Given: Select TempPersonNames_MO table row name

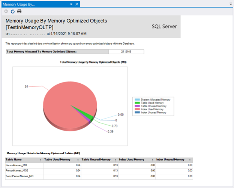Looking at the screenshot, I should point(19,176).
